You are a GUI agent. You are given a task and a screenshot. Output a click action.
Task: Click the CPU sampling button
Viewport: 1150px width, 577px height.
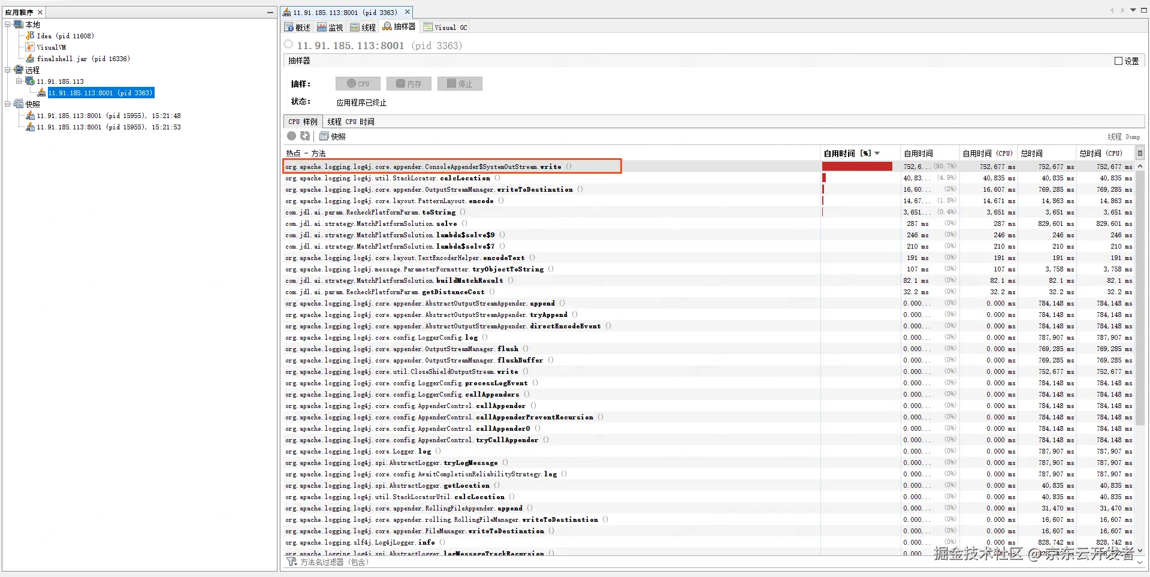tap(358, 84)
